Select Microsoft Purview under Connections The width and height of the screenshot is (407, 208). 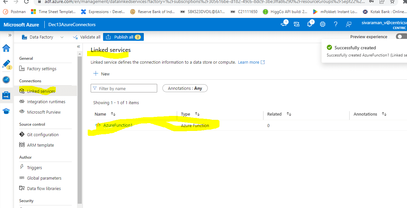tap(43, 112)
